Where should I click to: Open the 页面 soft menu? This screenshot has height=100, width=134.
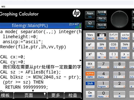(x=30, y=95)
